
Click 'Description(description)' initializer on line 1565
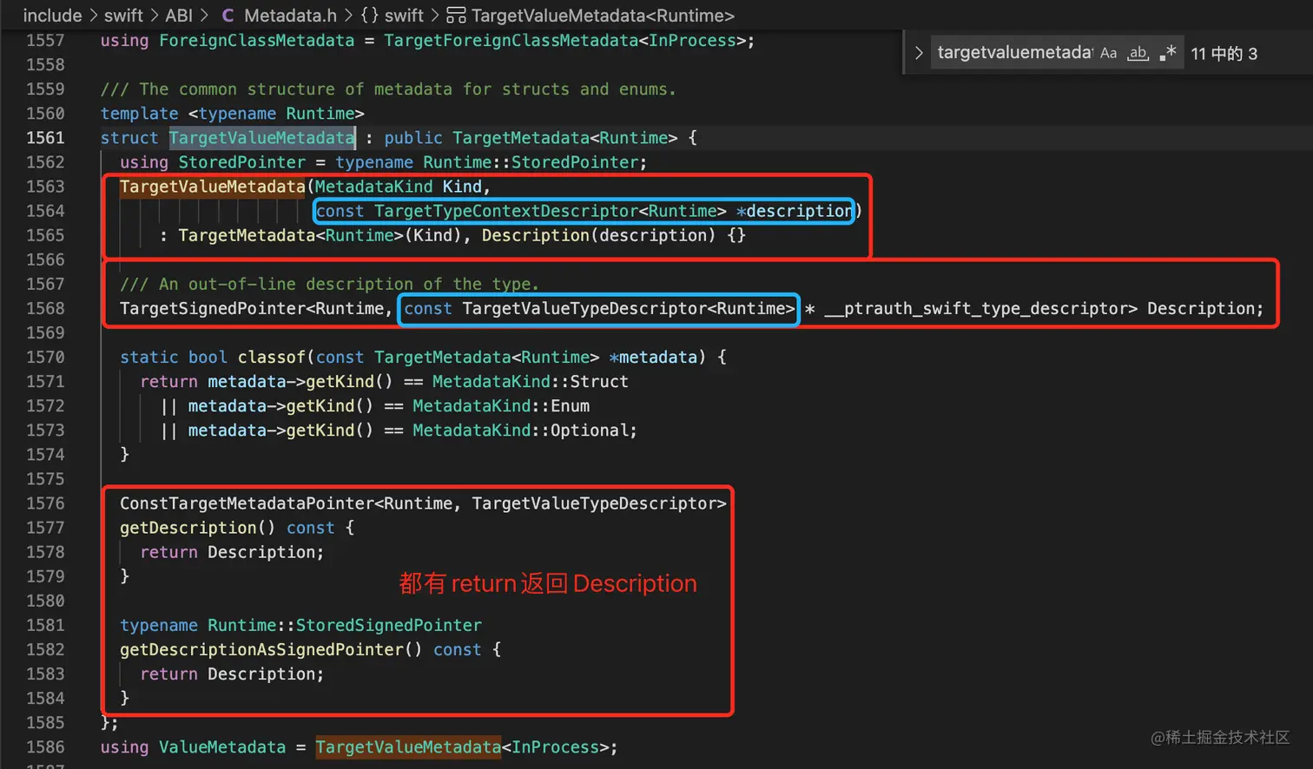pos(599,235)
